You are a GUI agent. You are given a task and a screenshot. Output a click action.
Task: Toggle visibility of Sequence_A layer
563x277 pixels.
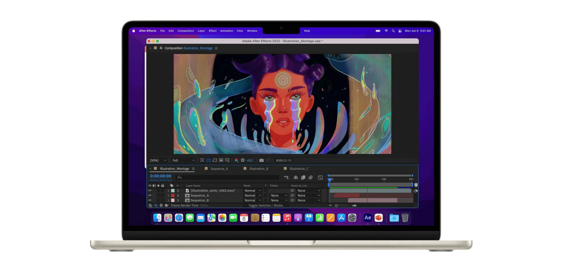(150, 196)
